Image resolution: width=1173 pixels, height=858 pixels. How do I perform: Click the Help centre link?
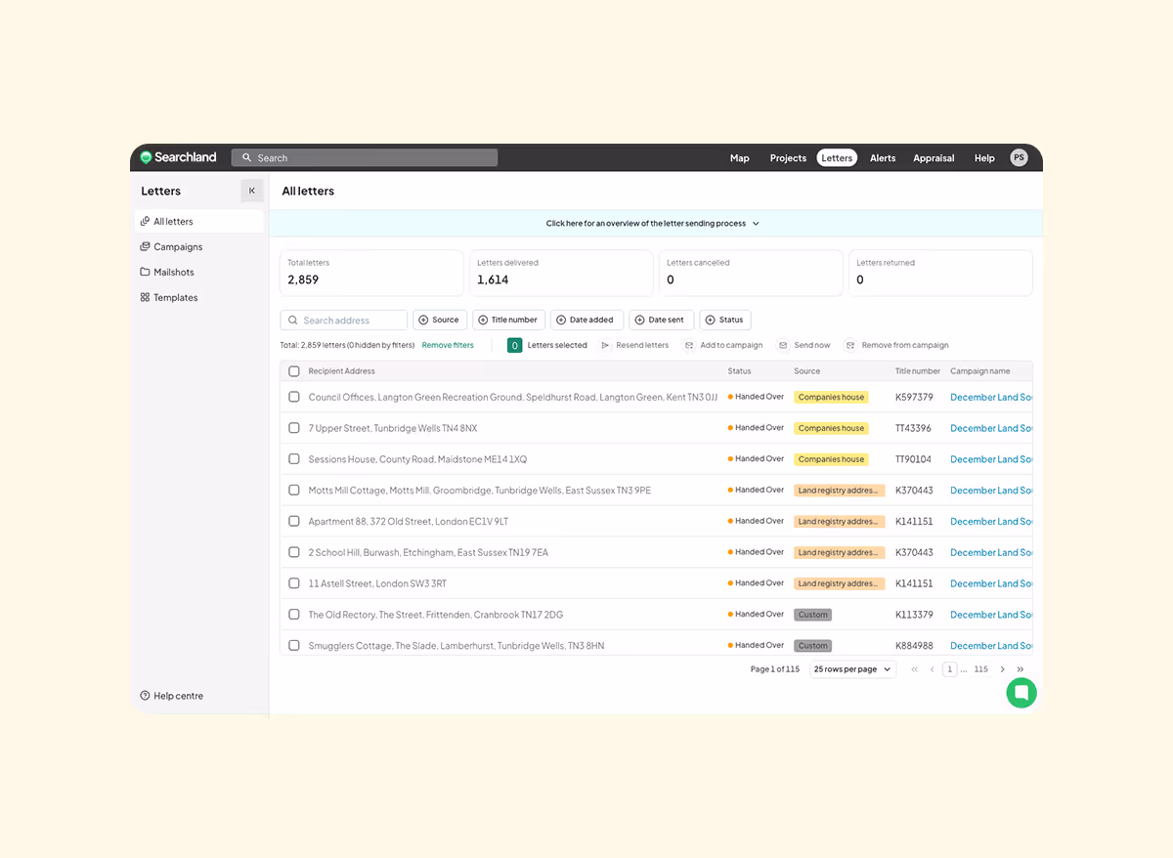(172, 696)
